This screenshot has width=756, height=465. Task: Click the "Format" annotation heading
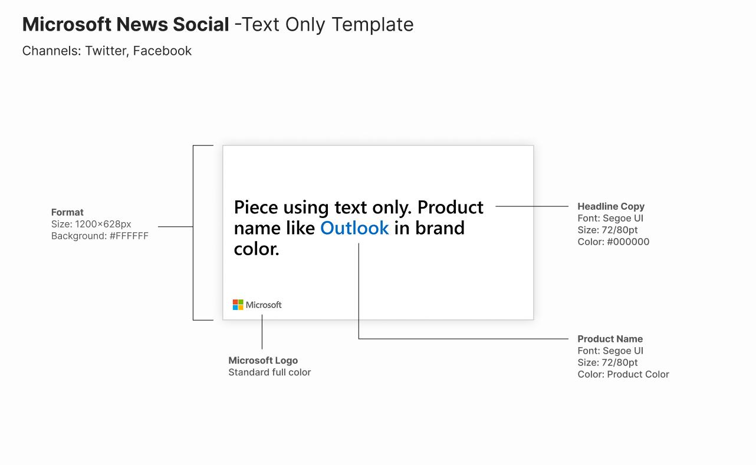pyautogui.click(x=67, y=212)
